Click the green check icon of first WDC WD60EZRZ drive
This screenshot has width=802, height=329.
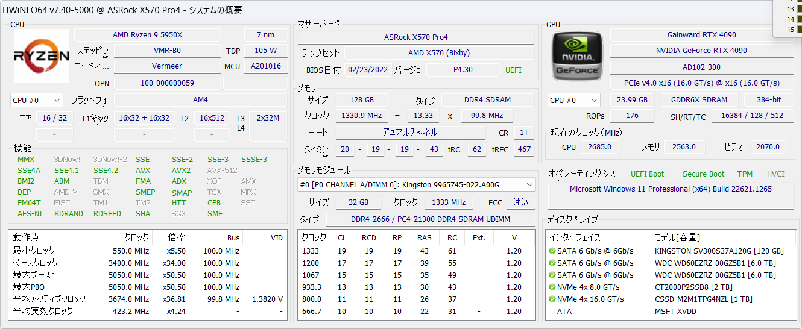click(x=552, y=263)
